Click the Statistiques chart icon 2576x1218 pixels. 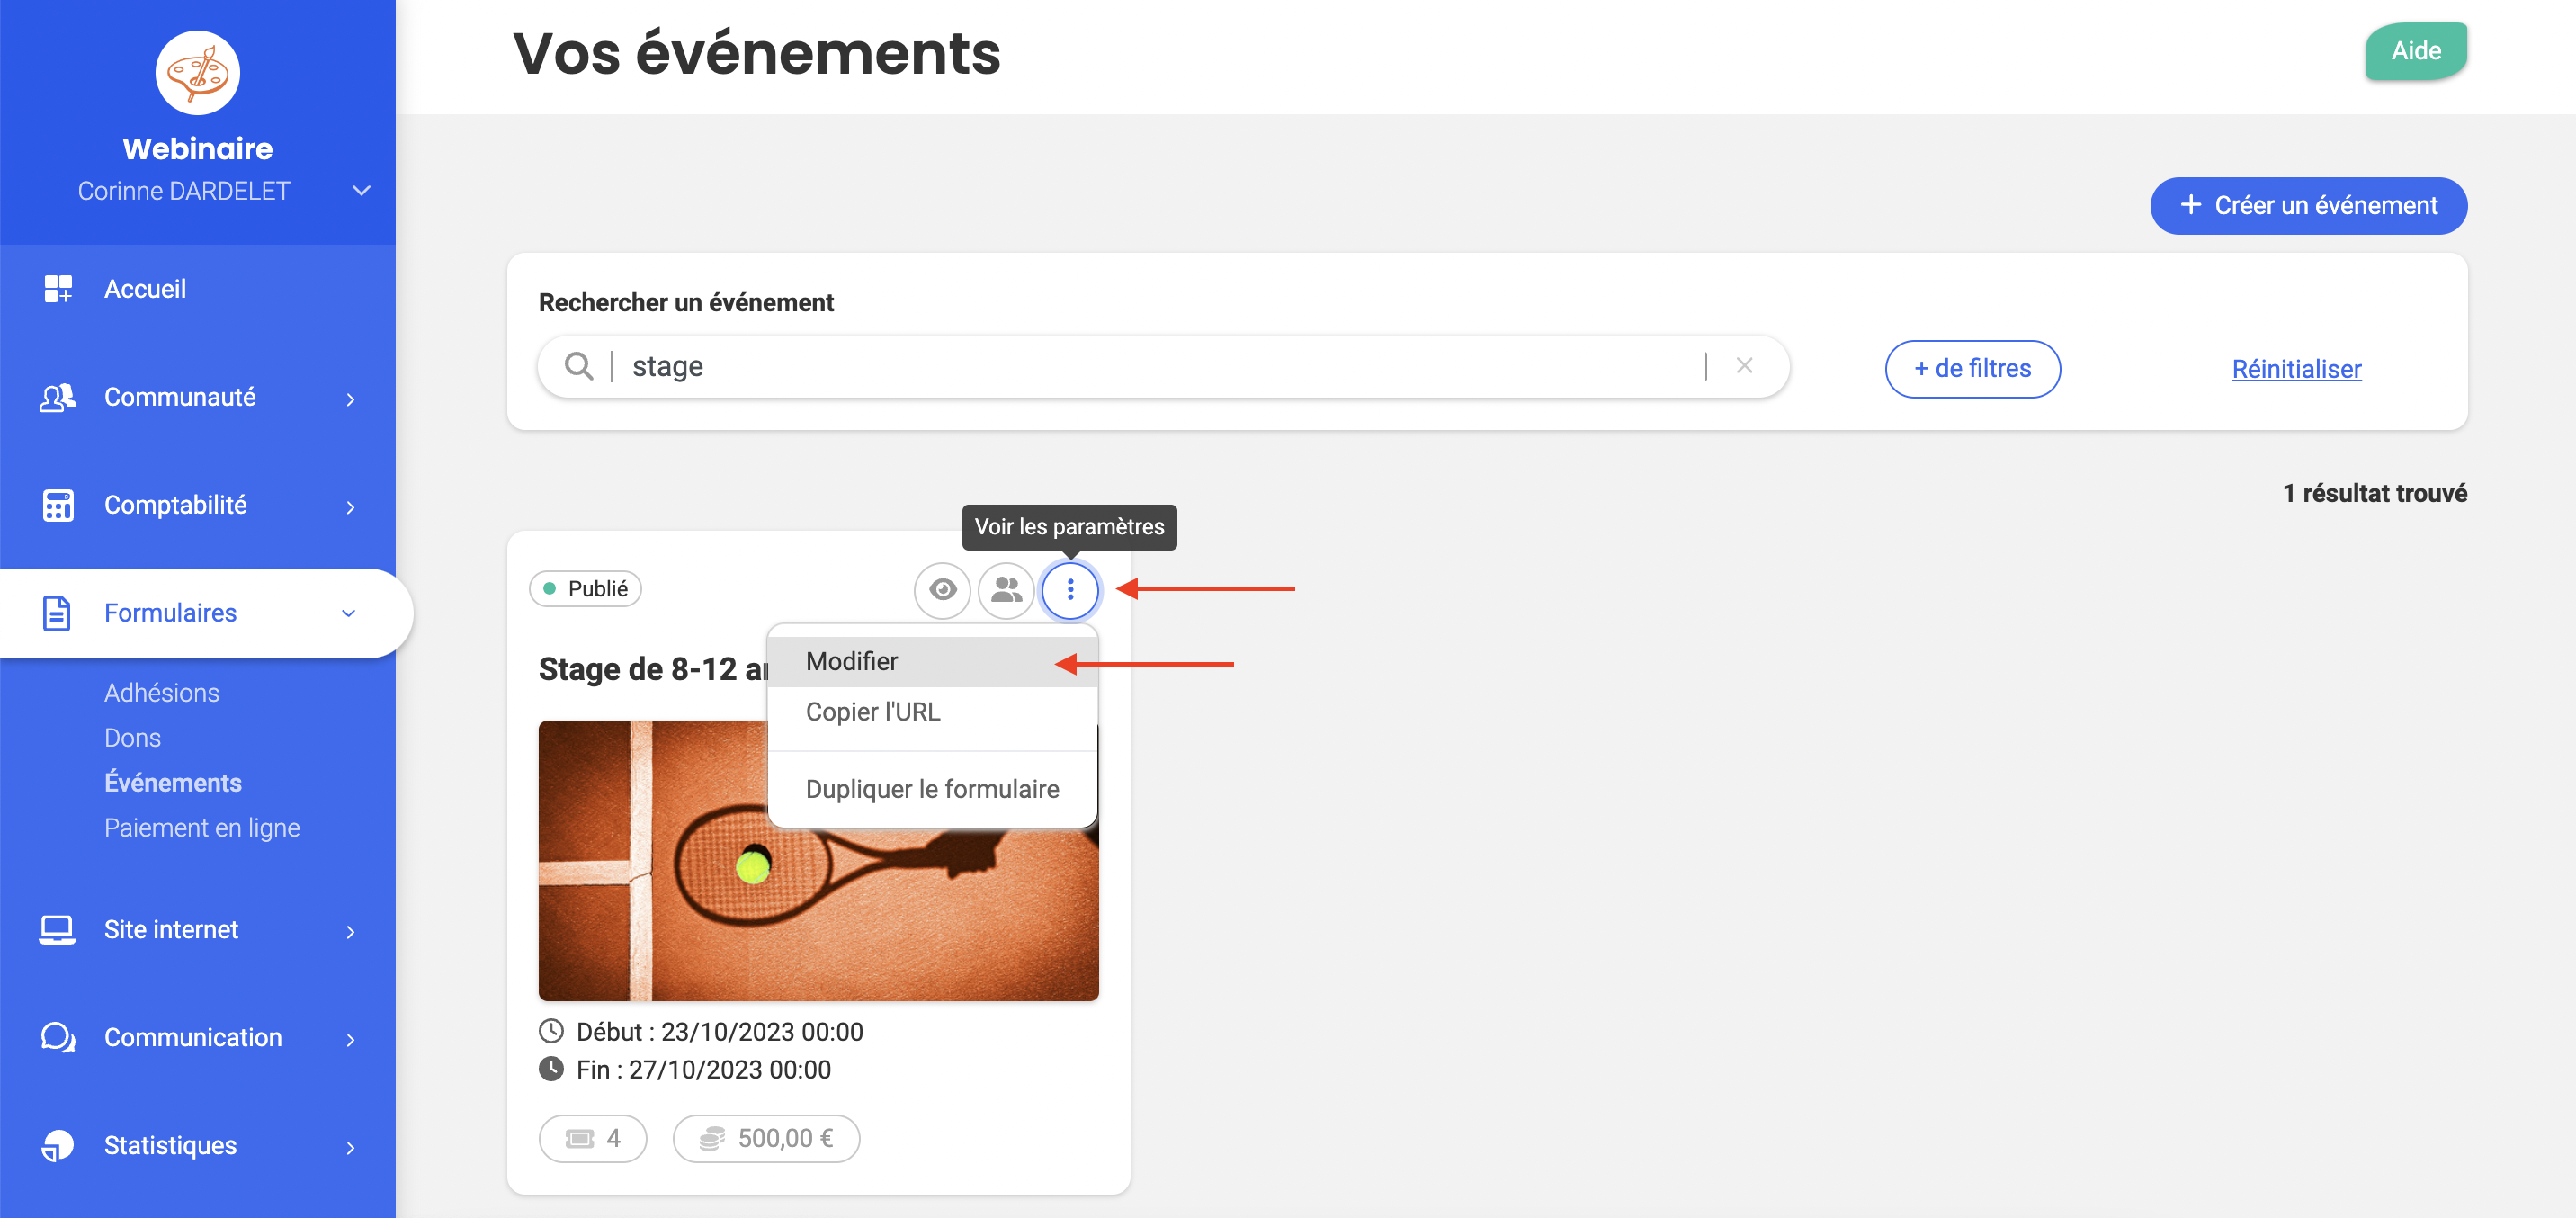58,1145
